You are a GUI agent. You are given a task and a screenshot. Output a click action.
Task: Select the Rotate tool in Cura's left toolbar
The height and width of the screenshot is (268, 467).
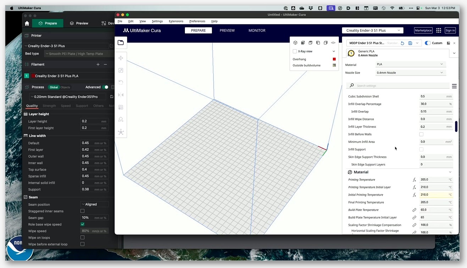coord(121,82)
